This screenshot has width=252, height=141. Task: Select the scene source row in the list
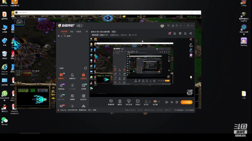73,36
